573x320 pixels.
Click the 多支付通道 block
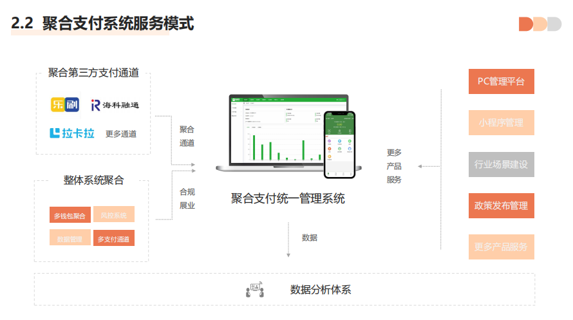114,238
